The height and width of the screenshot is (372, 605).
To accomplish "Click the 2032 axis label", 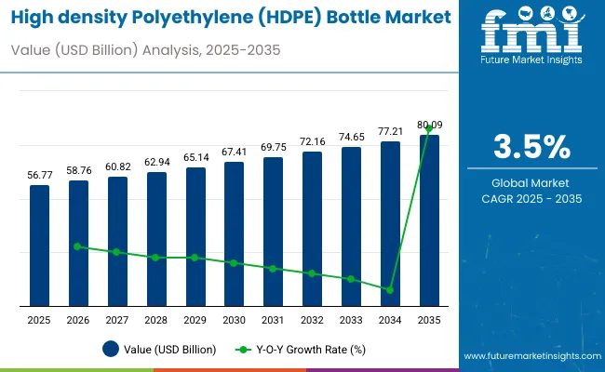I will [x=312, y=320].
